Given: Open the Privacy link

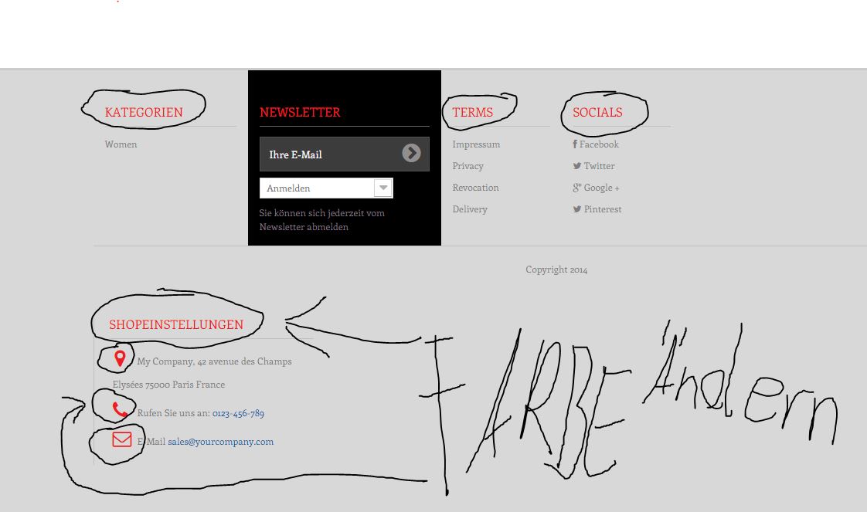Looking at the screenshot, I should coord(467,166).
